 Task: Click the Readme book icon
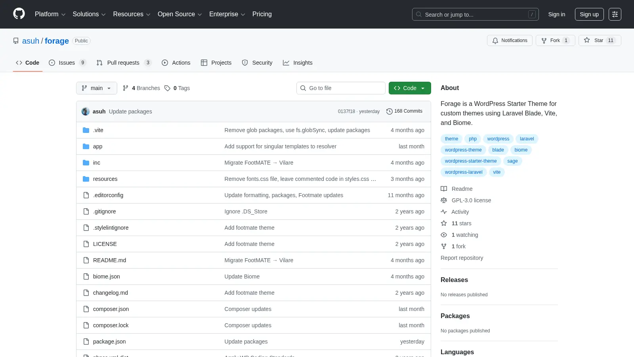(x=444, y=189)
